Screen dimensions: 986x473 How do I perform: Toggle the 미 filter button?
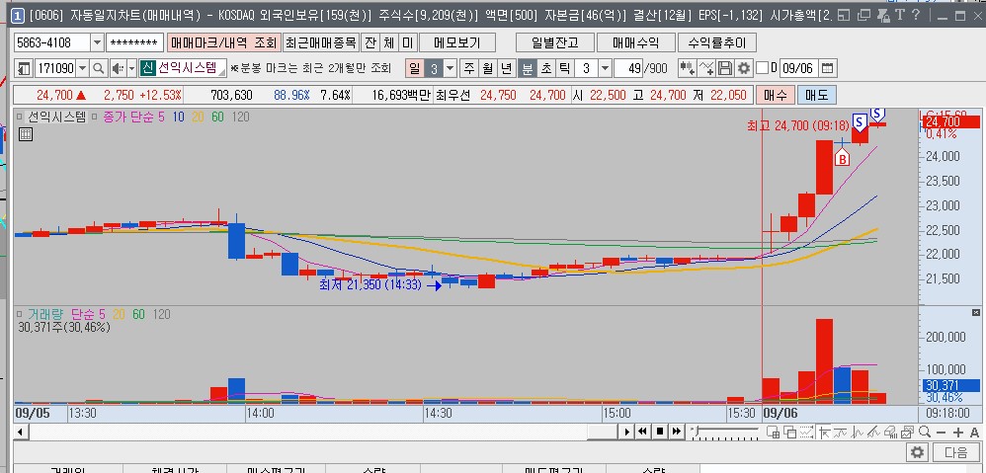[x=407, y=42]
